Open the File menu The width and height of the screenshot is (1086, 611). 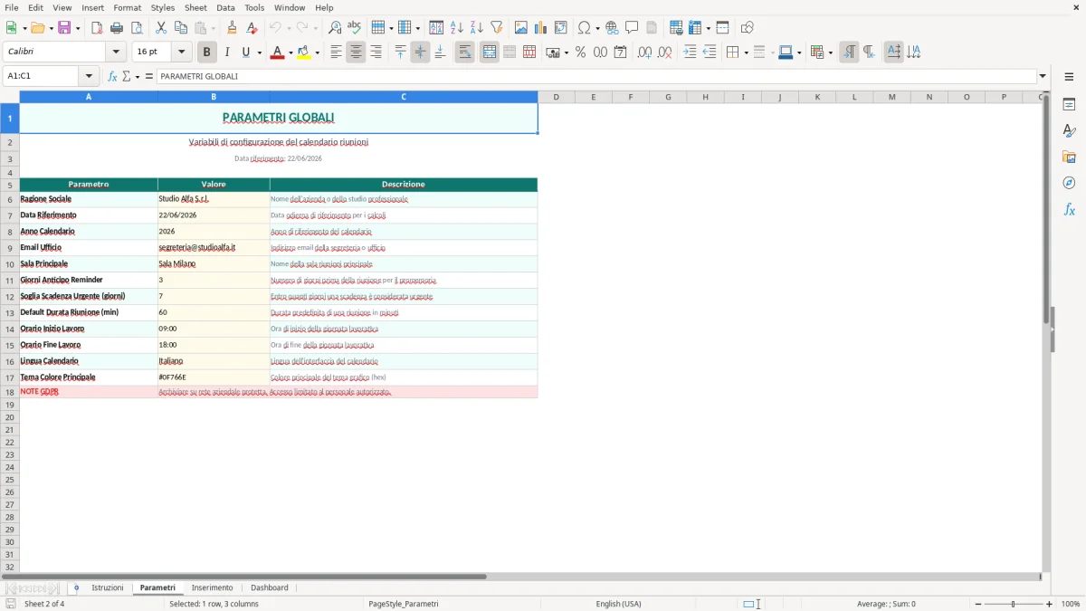click(x=12, y=7)
